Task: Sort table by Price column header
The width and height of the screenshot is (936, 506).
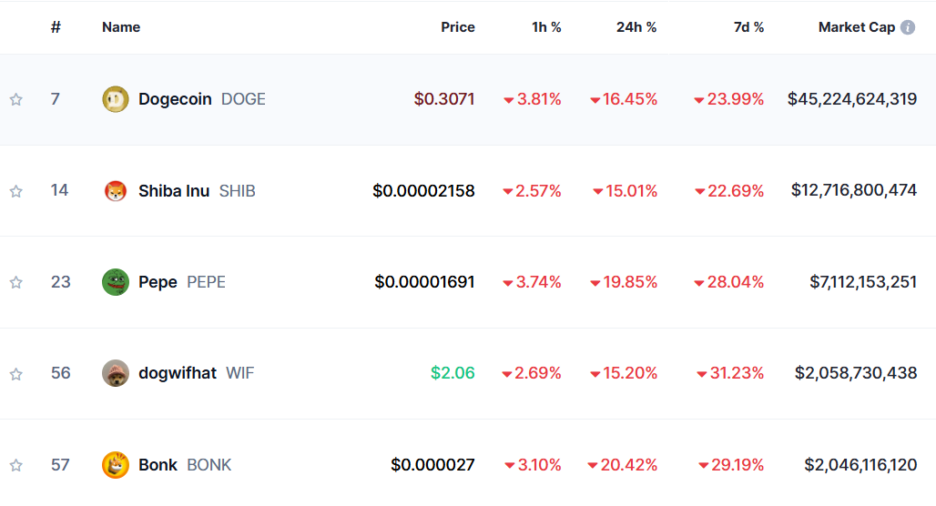Action: coord(458,27)
